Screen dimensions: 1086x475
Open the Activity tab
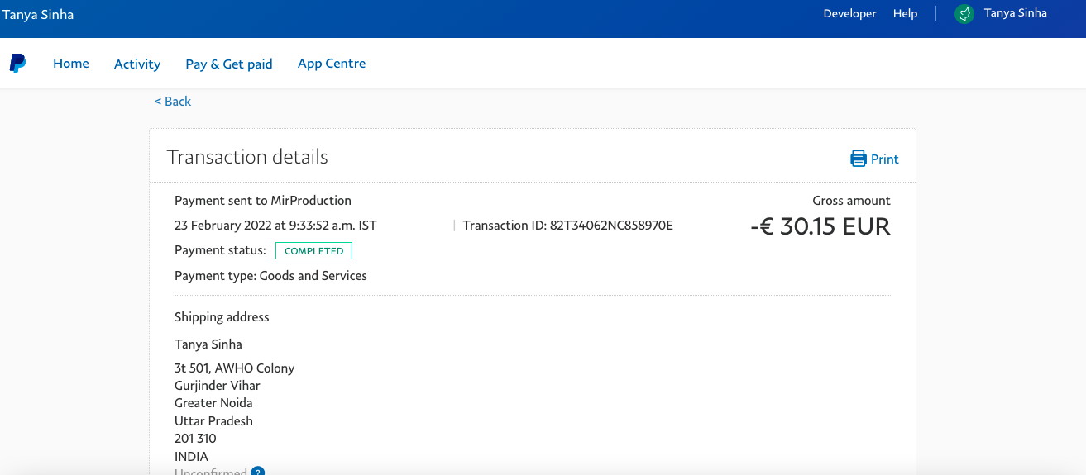137,64
